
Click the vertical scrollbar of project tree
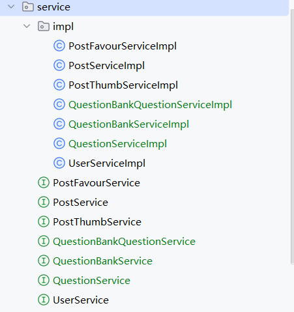pyautogui.click(x=292, y=137)
